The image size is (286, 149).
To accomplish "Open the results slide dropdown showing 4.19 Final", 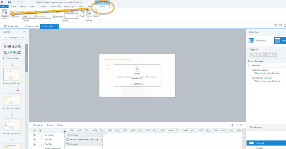I will 44,17.
